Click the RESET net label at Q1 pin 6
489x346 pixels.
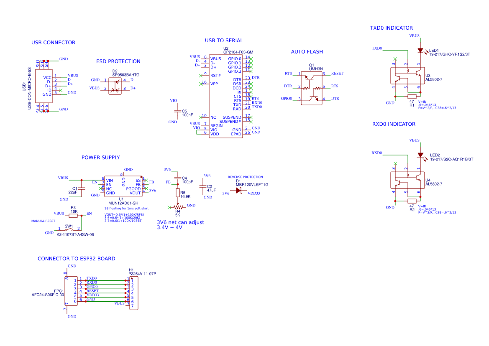click(337, 74)
